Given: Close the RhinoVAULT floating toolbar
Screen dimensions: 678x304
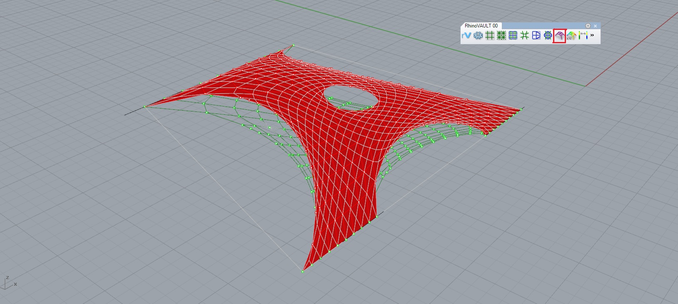Looking at the screenshot, I should pos(595,26).
